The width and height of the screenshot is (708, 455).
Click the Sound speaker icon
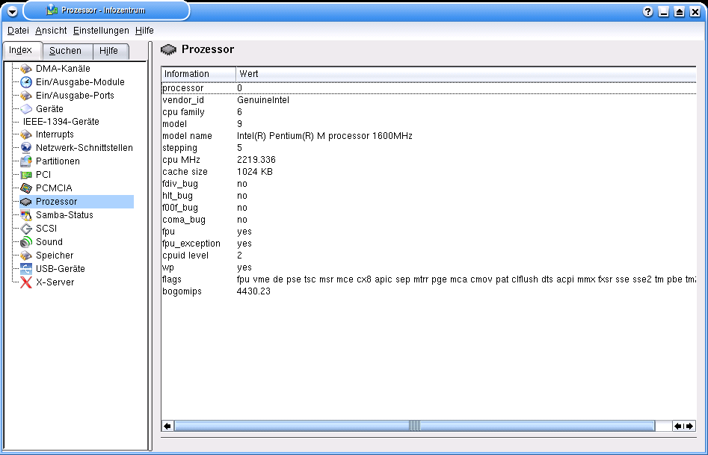(x=26, y=242)
